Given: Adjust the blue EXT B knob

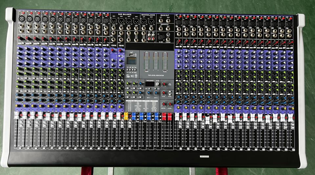Looking at the screenshot, I should [156, 92].
